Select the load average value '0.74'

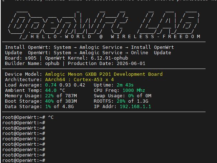pyautogui.click(x=50, y=85)
